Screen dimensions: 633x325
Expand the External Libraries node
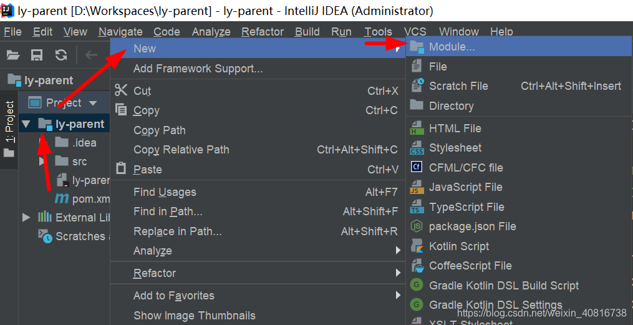point(26,218)
